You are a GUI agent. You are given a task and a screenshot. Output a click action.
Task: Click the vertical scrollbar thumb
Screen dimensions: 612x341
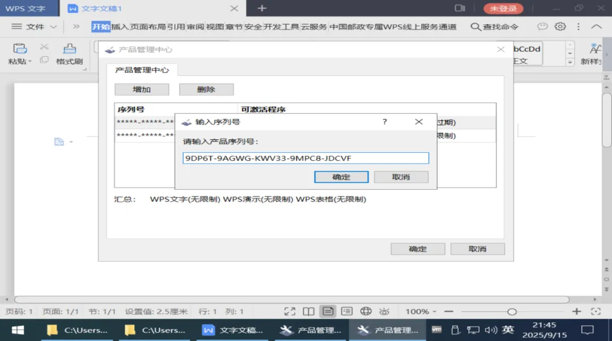point(606,121)
